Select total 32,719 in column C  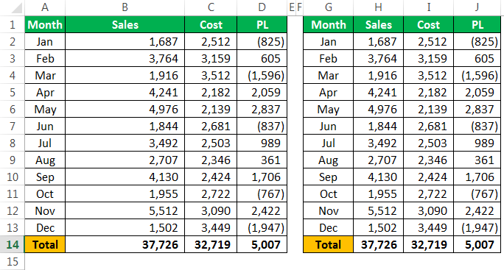pyautogui.click(x=211, y=244)
